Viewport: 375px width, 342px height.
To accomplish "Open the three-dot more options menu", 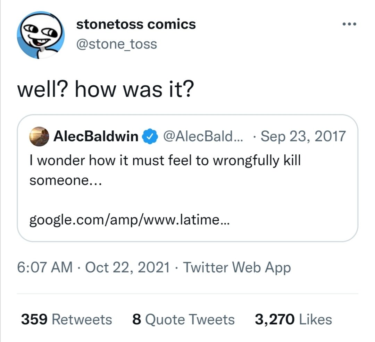I will 349,25.
